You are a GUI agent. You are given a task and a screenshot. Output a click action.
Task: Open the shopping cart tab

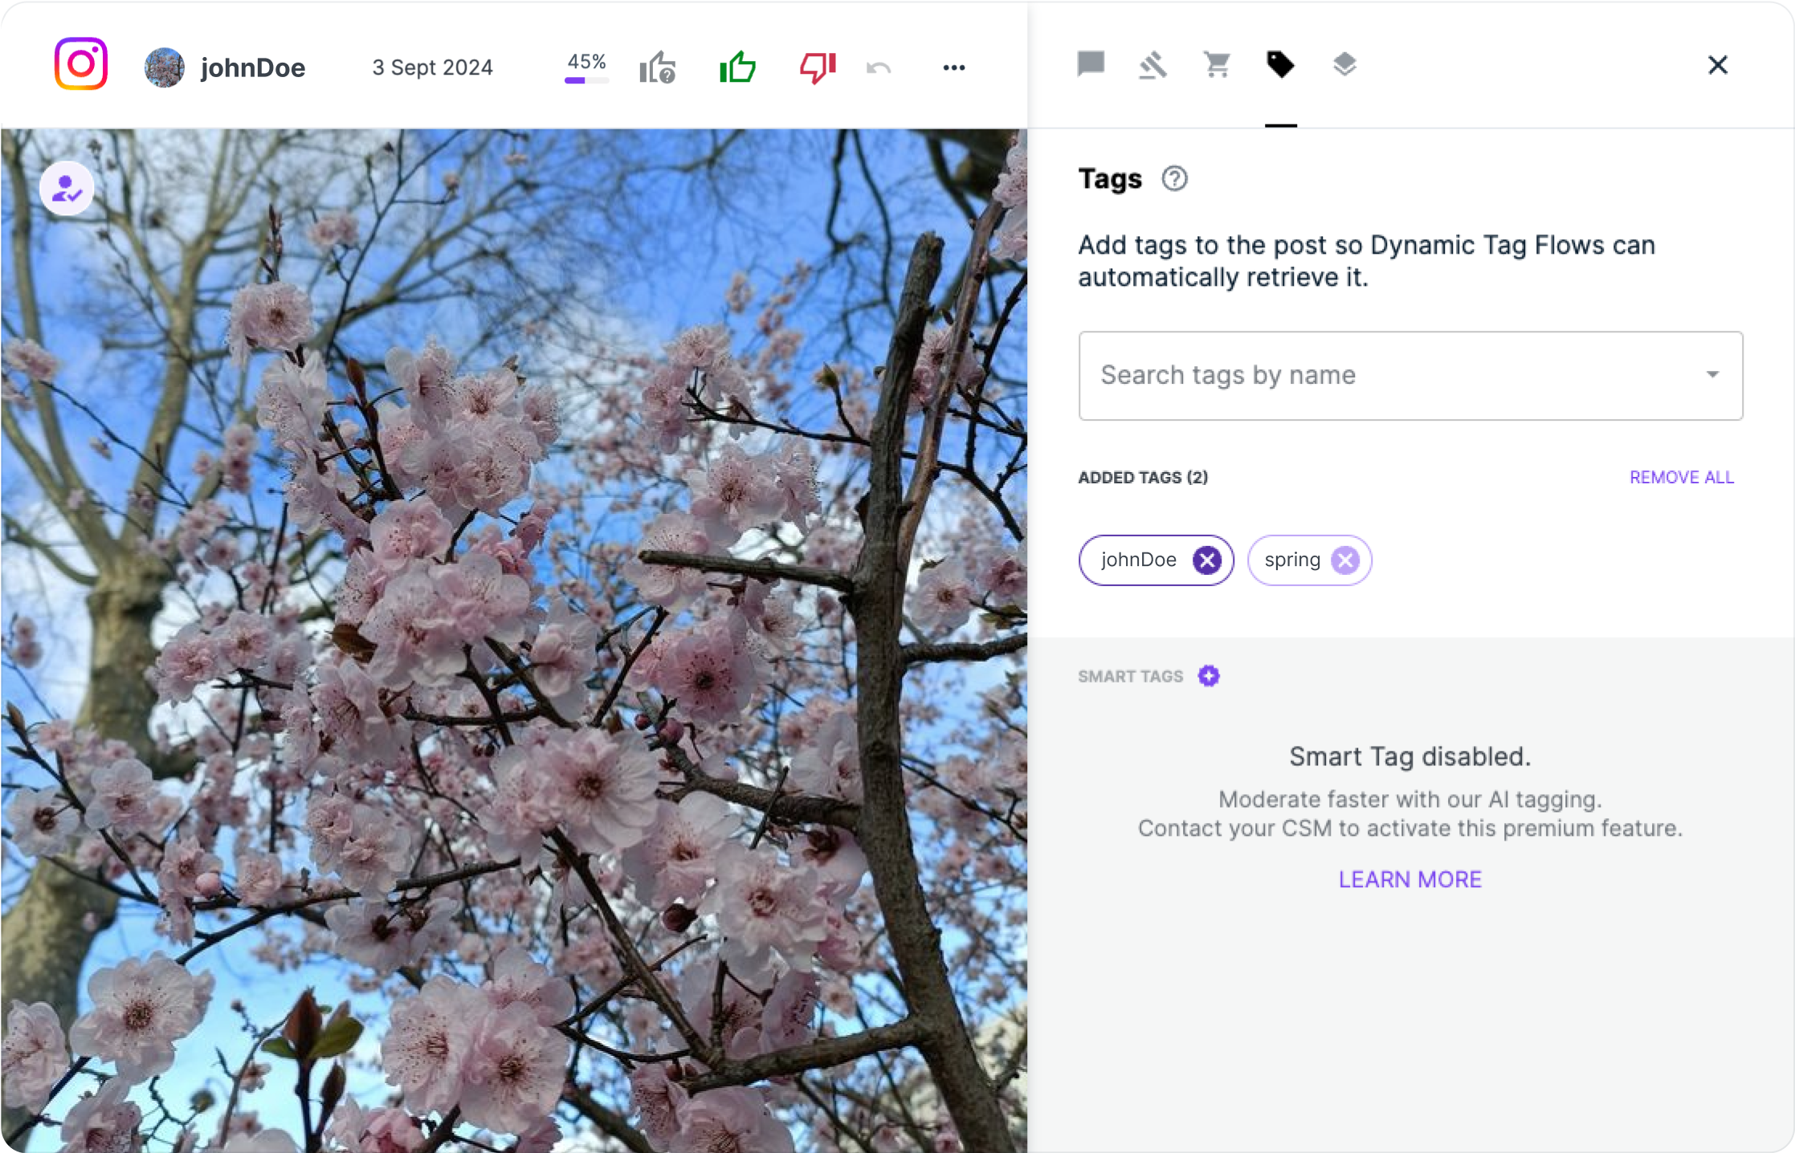[x=1217, y=64]
